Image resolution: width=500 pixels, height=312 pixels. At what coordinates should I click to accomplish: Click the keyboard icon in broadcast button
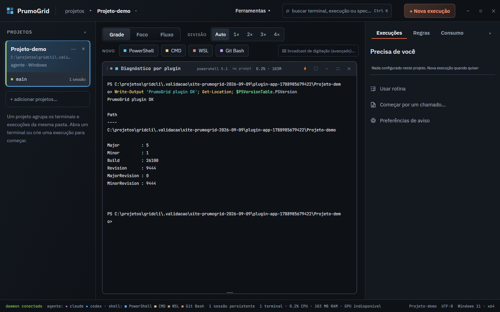pyautogui.click(x=284, y=51)
